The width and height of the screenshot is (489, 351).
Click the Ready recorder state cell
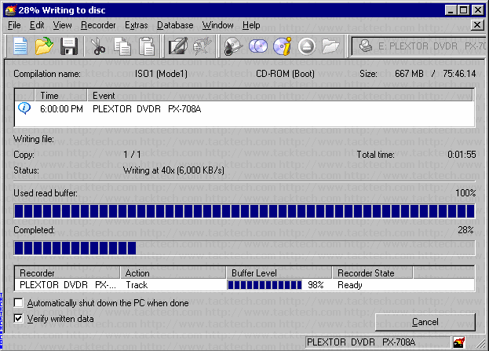point(350,285)
